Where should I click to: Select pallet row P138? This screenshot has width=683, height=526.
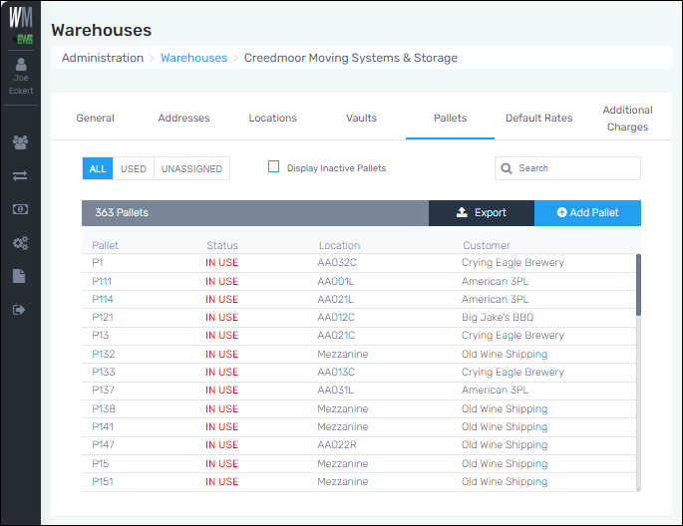pos(359,409)
